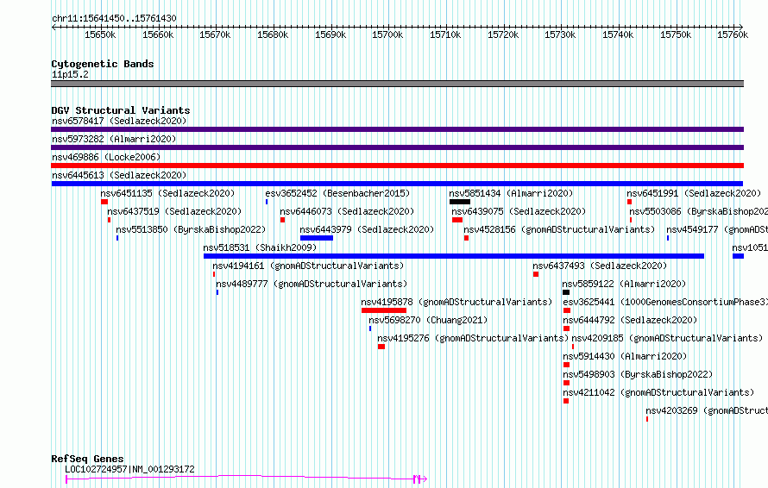
Task: Select the black bar under nsv5851434
Action: [460, 202]
